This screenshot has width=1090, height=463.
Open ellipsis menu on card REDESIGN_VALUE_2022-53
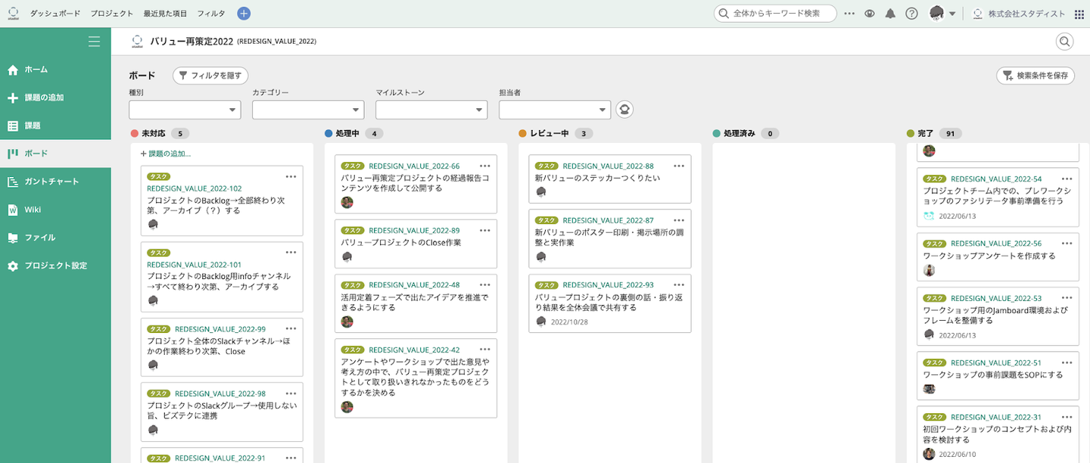point(1067,298)
